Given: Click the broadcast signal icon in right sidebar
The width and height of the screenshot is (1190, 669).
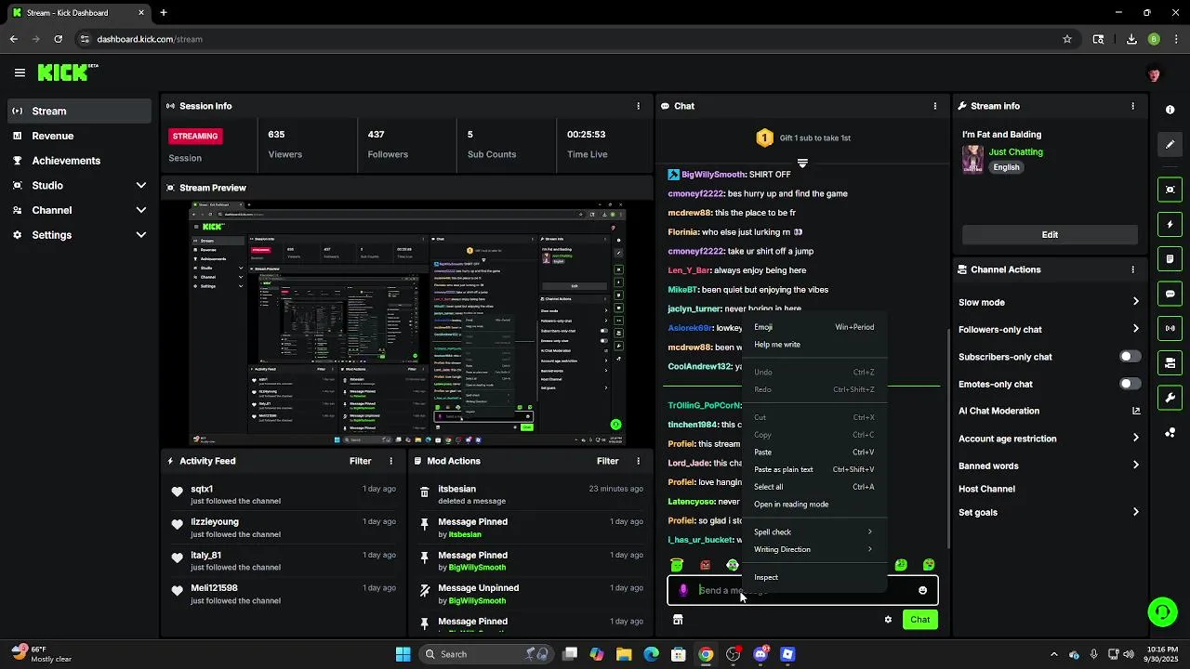Looking at the screenshot, I should (x=1170, y=328).
